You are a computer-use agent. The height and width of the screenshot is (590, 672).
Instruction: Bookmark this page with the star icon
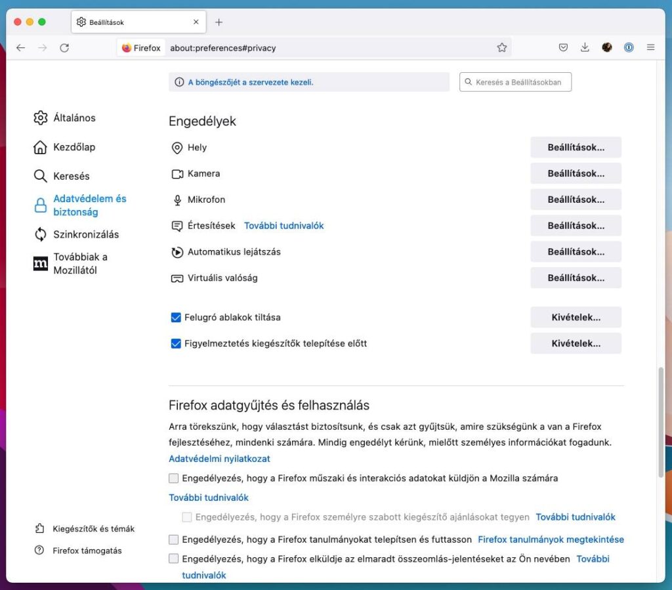click(x=502, y=47)
